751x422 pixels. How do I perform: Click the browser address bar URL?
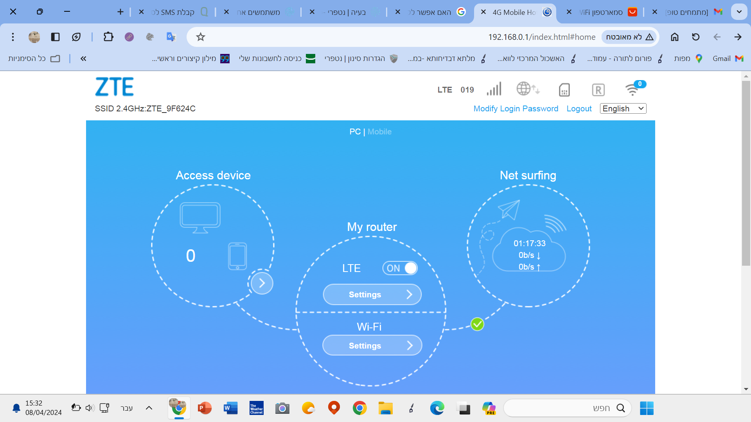(541, 37)
